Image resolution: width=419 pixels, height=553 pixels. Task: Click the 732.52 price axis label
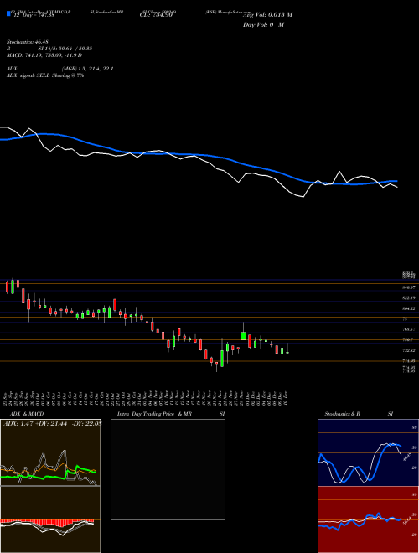[x=409, y=350]
